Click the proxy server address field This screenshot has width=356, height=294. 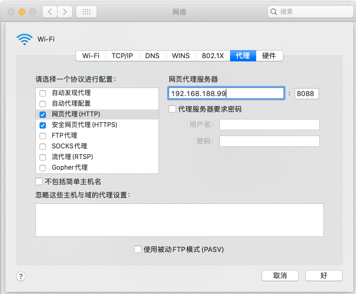pos(226,93)
